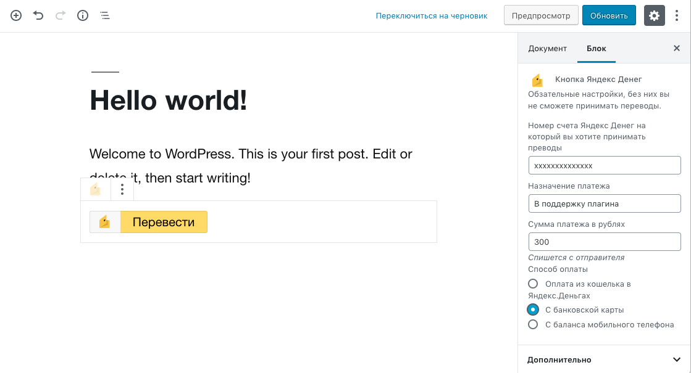Viewport: 691px width, 373px height.
Task: Undo the last change
Action: tap(38, 16)
